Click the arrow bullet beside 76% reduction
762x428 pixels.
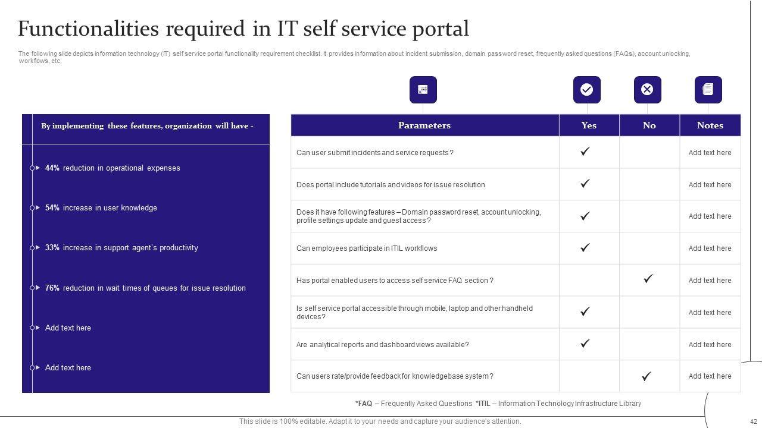(x=38, y=288)
